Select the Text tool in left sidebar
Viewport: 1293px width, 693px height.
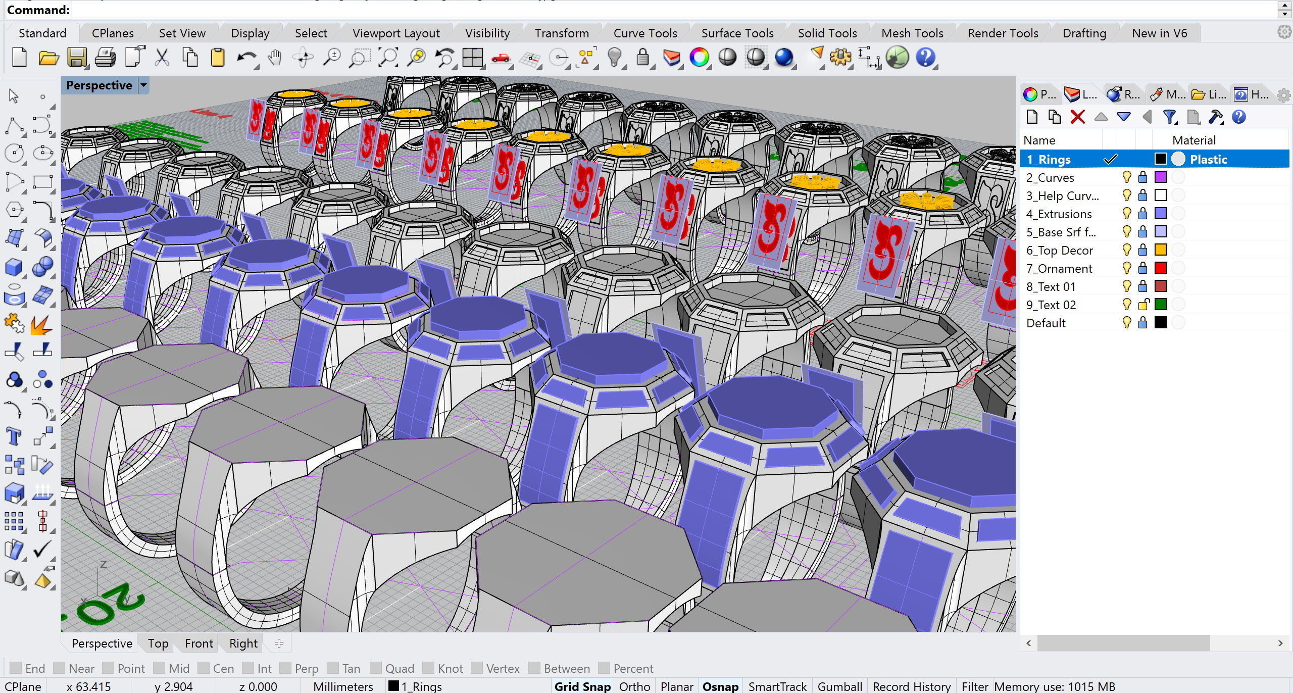[x=14, y=436]
